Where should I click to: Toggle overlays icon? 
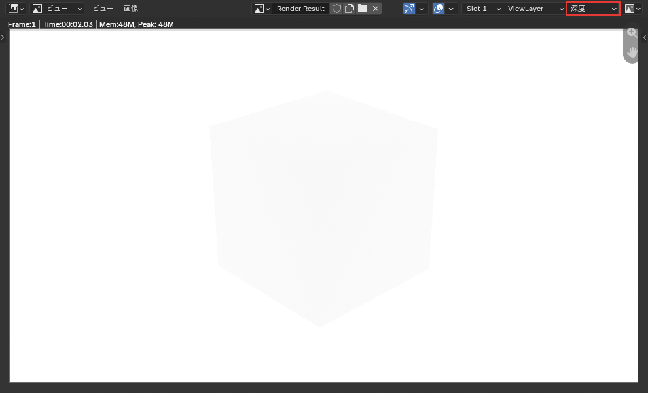[439, 9]
